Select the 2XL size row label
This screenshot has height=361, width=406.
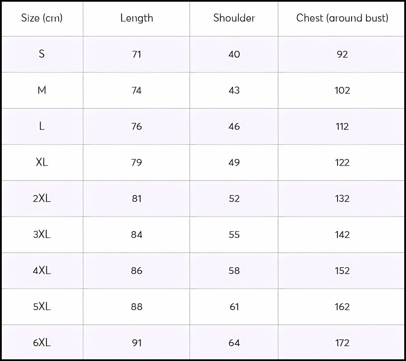[x=42, y=199]
